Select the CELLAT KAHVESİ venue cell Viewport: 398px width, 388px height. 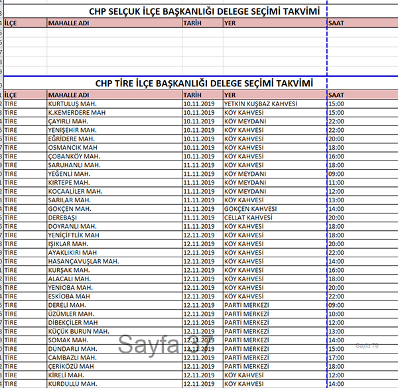(x=275, y=218)
